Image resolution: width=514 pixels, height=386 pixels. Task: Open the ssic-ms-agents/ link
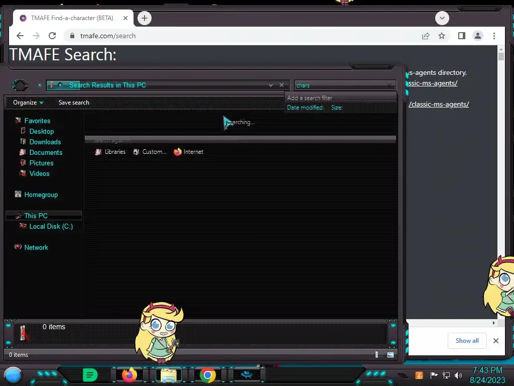tap(433, 83)
